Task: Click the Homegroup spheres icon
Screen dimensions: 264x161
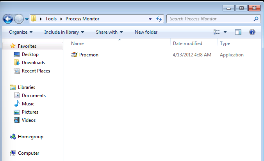Action: coord(13,137)
